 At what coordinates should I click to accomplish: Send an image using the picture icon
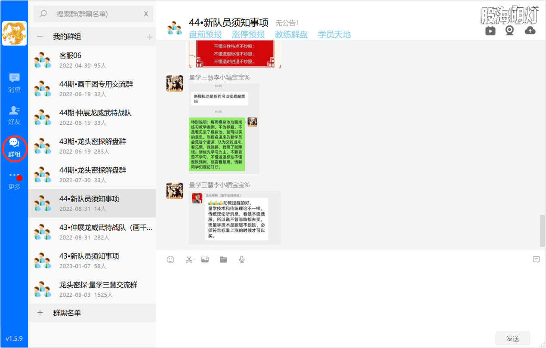click(204, 260)
